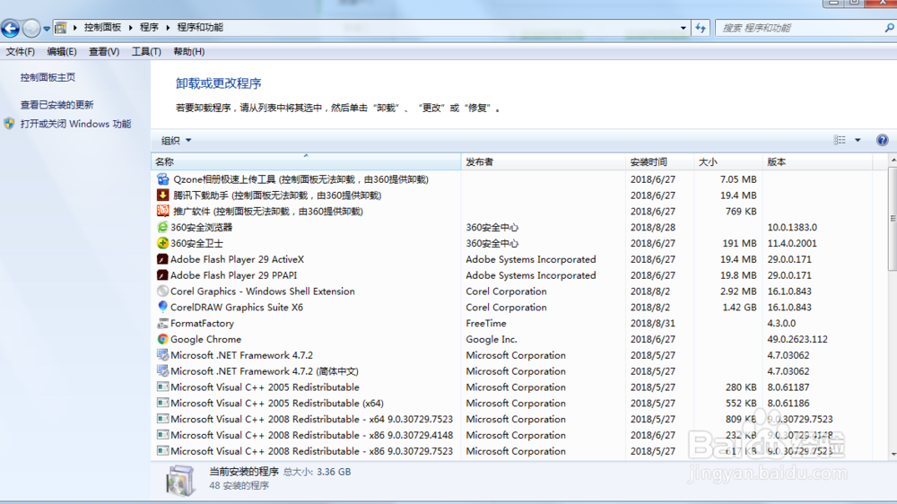This screenshot has width=897, height=504.
Task: Click the vertical scrollbar thumb
Action: click(x=893, y=219)
